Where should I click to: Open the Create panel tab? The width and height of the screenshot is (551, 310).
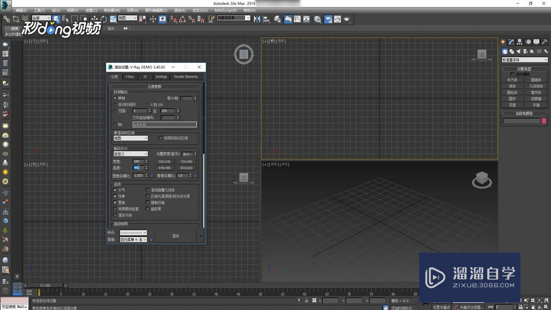(x=503, y=42)
